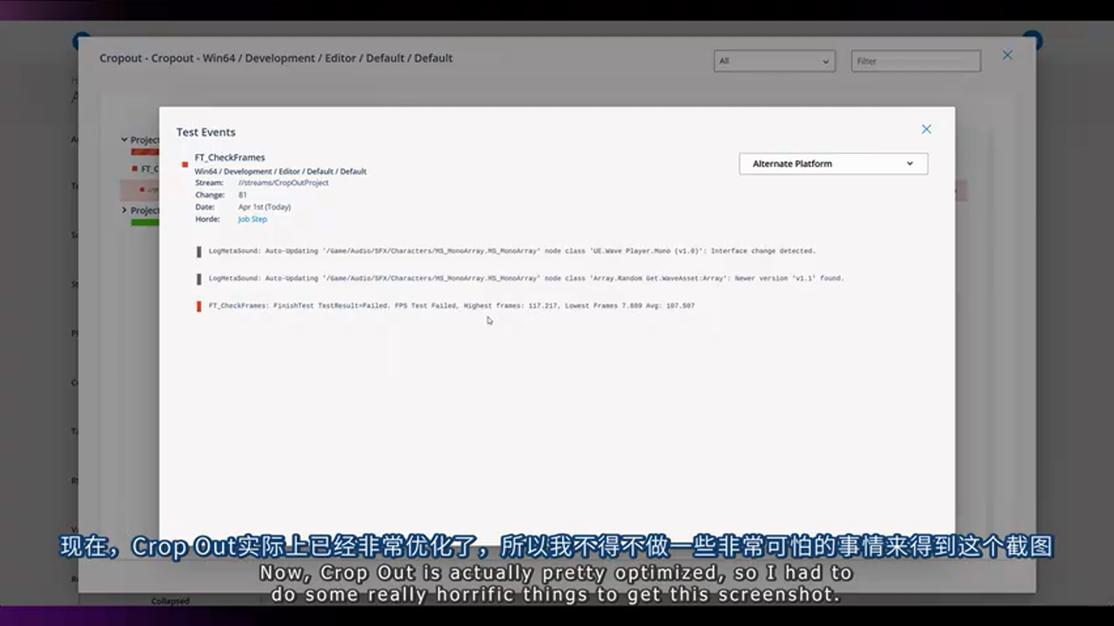Viewport: 1114px width, 626px height.
Task: Click the red failure marker on the FT_CheckFrames log line
Action: (198, 304)
